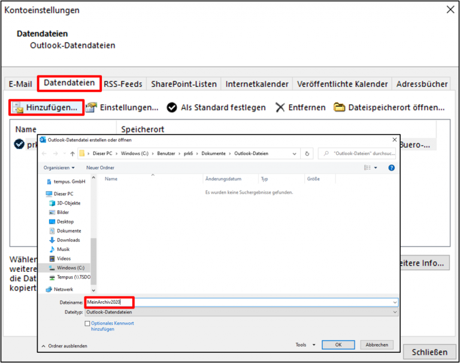The image size is (460, 363).
Task: Open Dateispeicherort öffnen folder button
Action: [389, 108]
